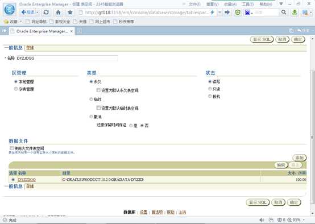Click the 收藏 star in bookmarks bar
Image resolution: width=315 pixels, height=224 pixels.
[6, 22]
